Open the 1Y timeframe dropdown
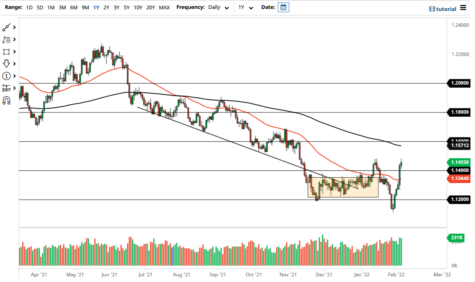 click(x=244, y=7)
